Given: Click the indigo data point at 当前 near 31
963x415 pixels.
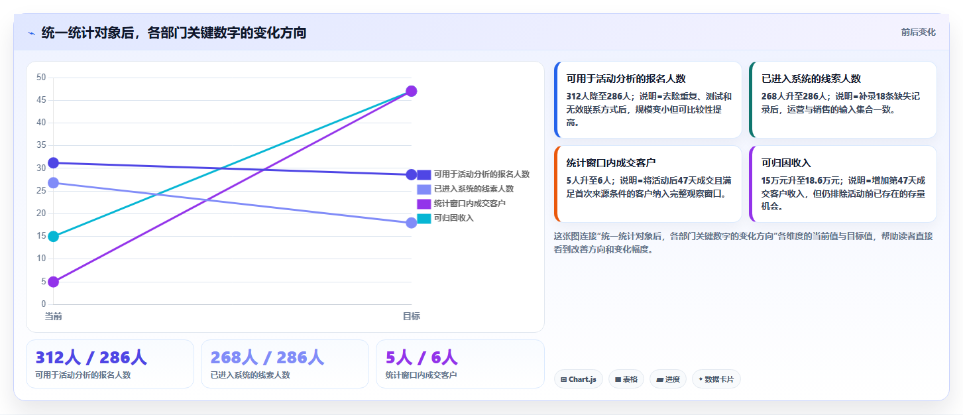Looking at the screenshot, I should click(x=53, y=163).
